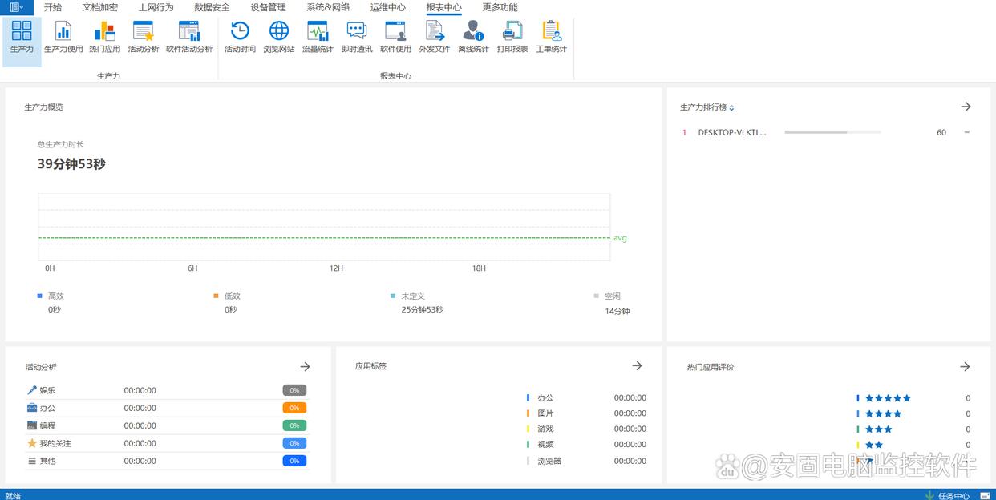Click DESKTOP-VLKTL ranking entry

(732, 132)
